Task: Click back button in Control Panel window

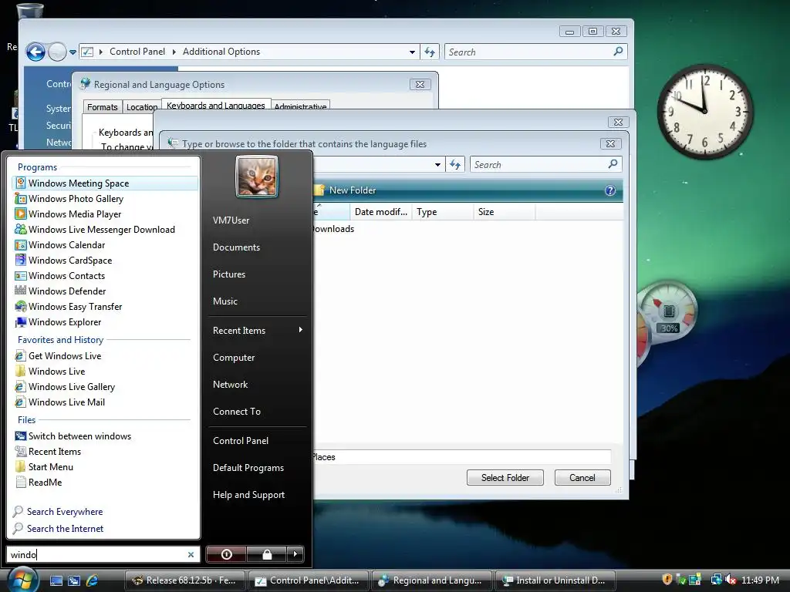Action: 35,52
